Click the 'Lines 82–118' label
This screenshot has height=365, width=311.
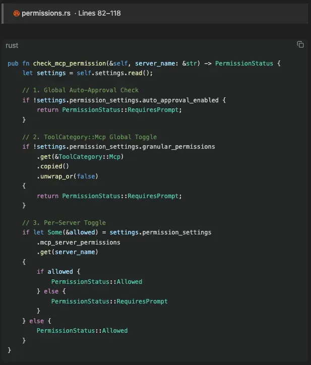tap(99, 13)
